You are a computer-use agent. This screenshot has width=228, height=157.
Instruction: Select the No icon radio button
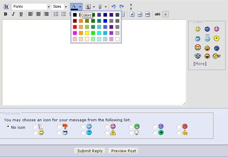(8, 127)
